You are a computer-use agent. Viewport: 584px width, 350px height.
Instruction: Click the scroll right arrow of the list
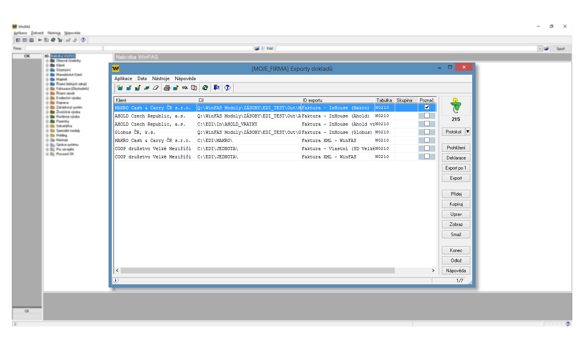coord(433,270)
